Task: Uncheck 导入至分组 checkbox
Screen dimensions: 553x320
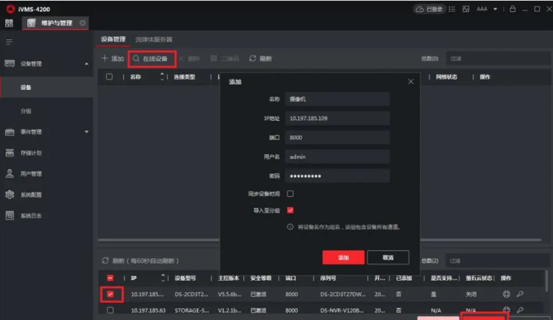Action: (290, 210)
